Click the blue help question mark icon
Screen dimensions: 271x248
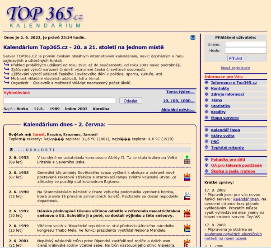pos(193,37)
